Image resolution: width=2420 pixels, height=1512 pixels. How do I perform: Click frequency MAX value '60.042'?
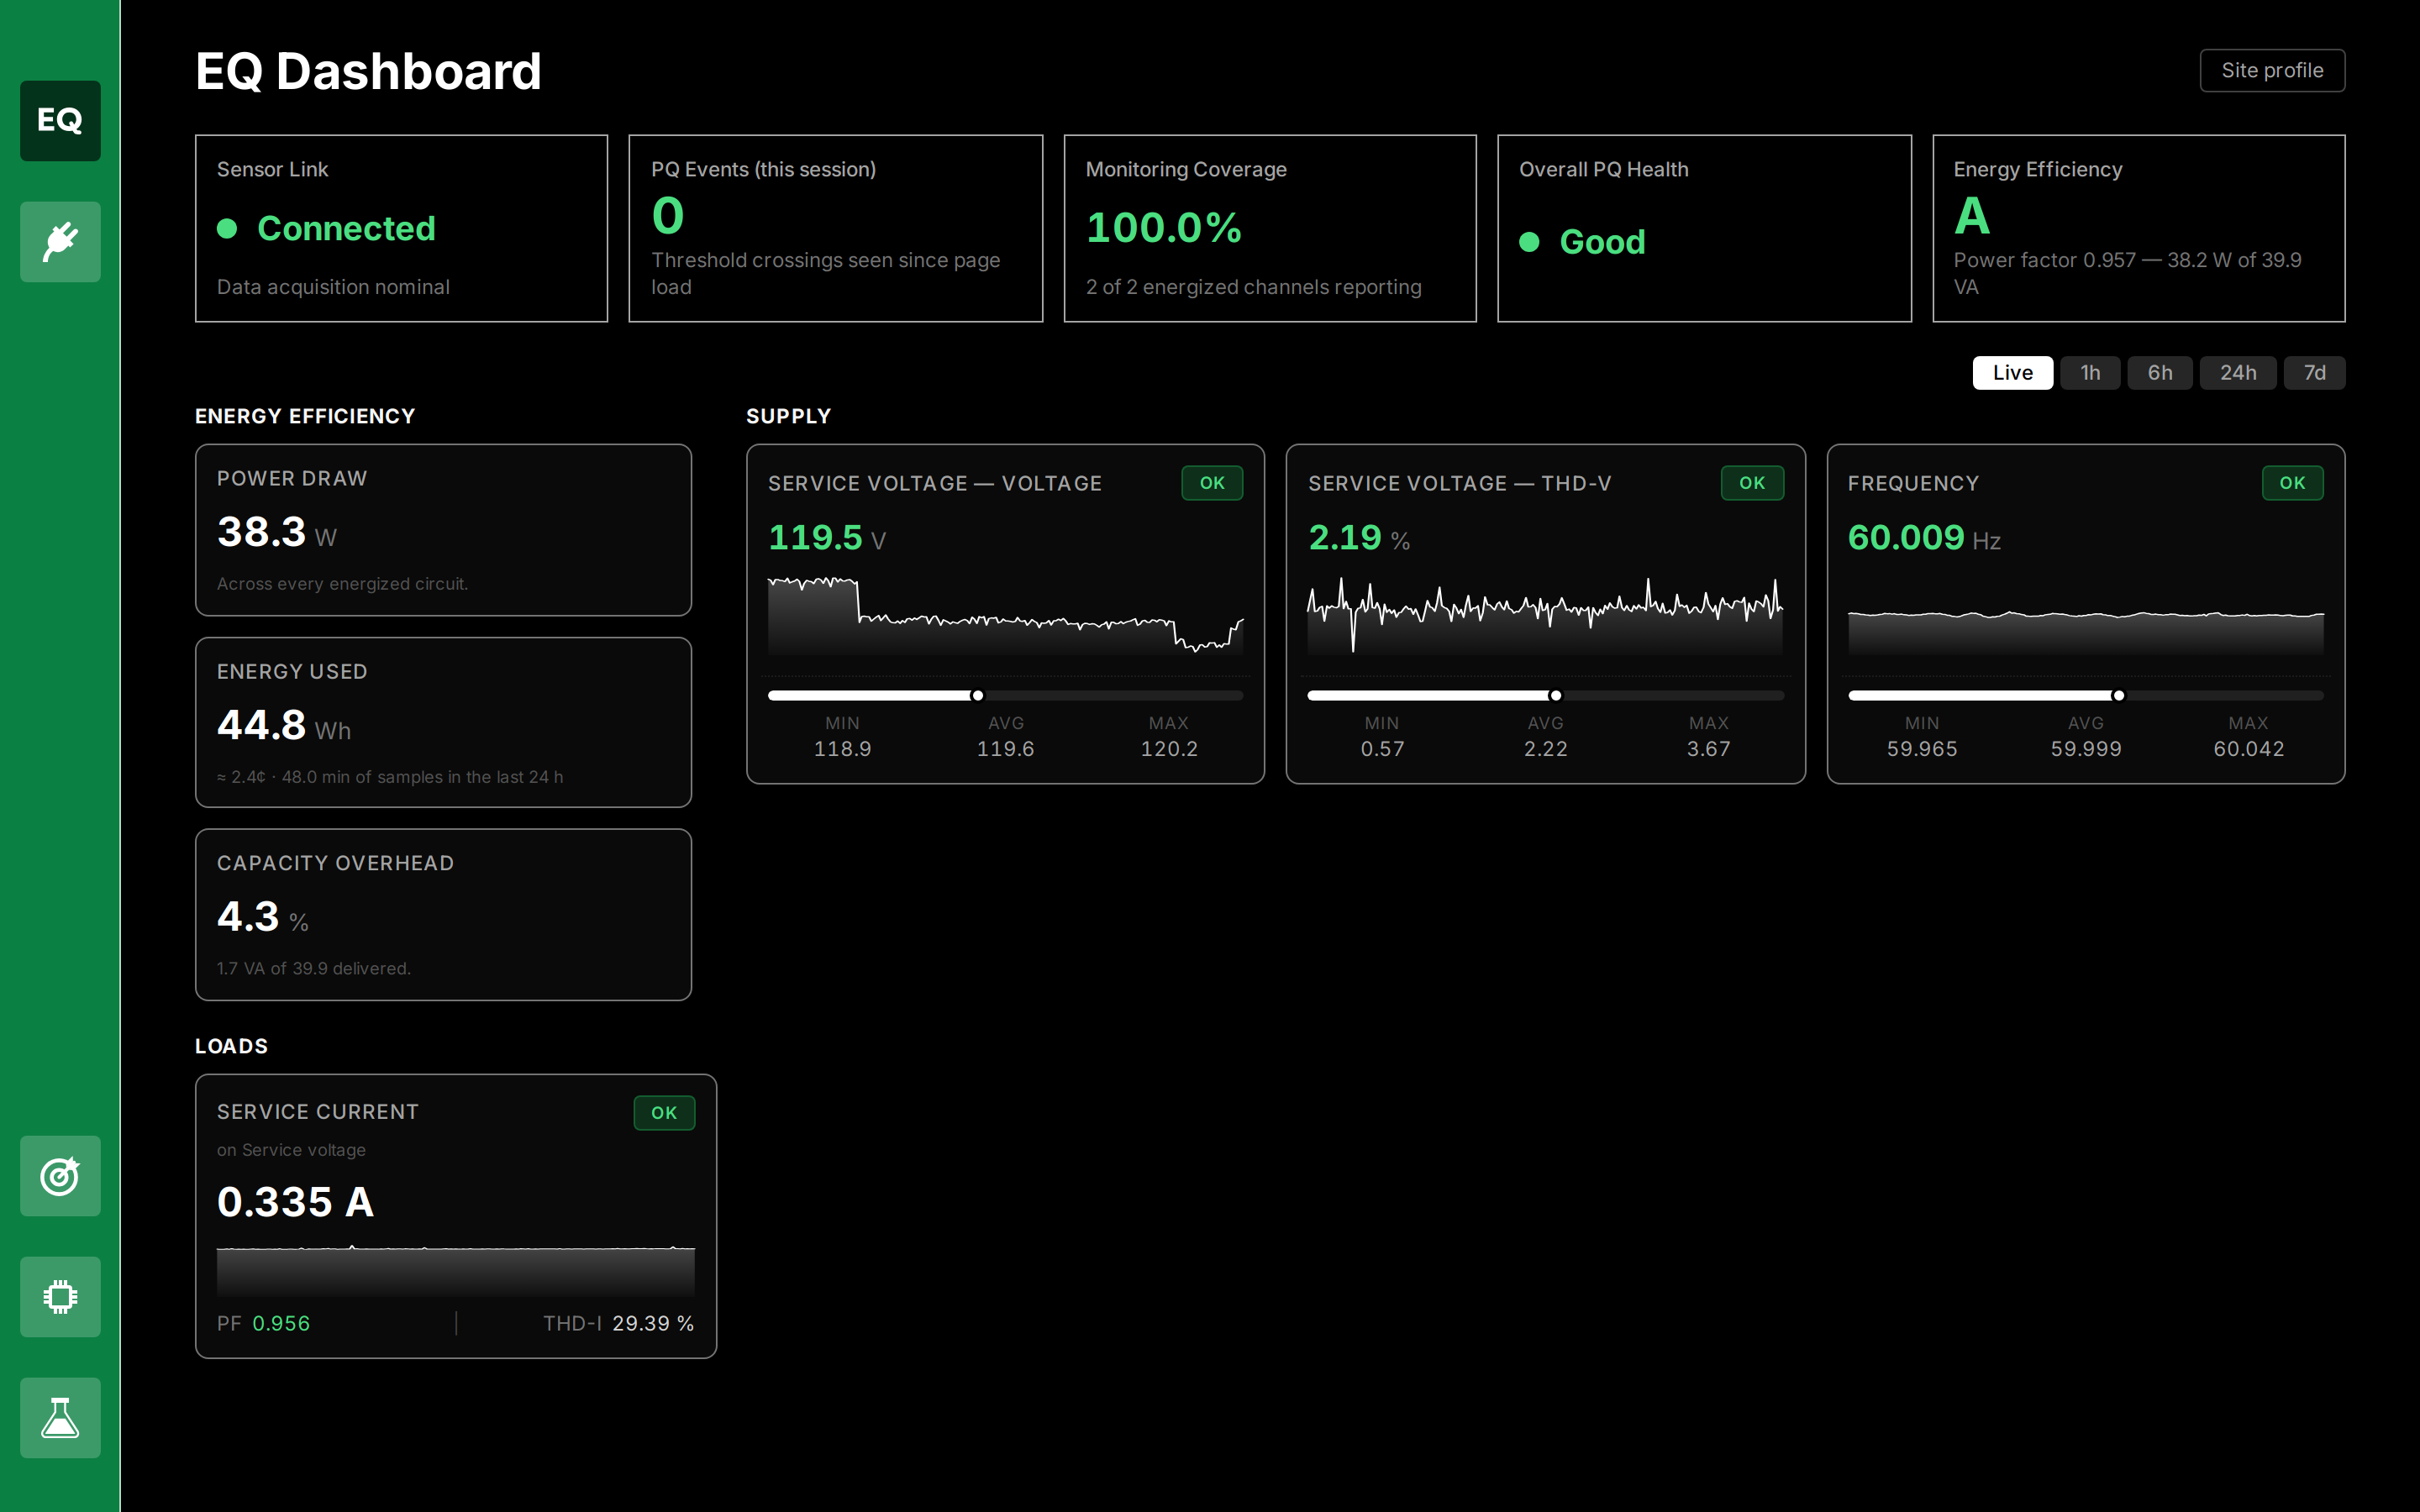2249,749
